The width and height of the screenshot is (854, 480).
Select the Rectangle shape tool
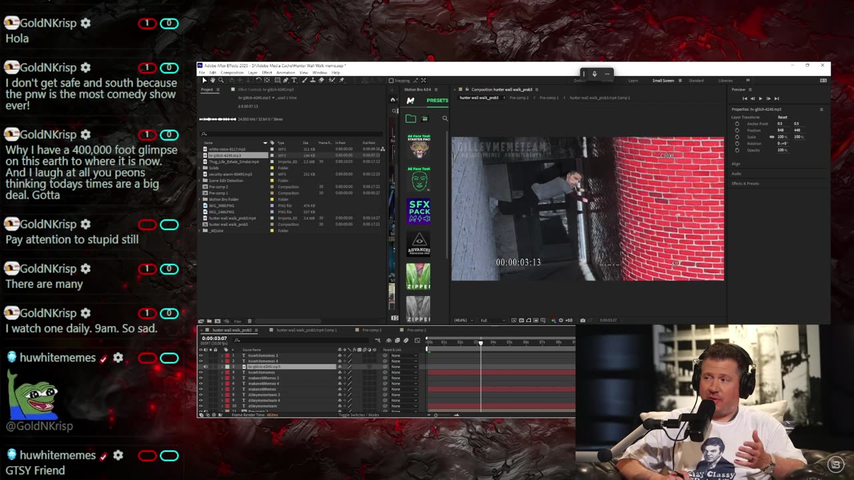278,80
